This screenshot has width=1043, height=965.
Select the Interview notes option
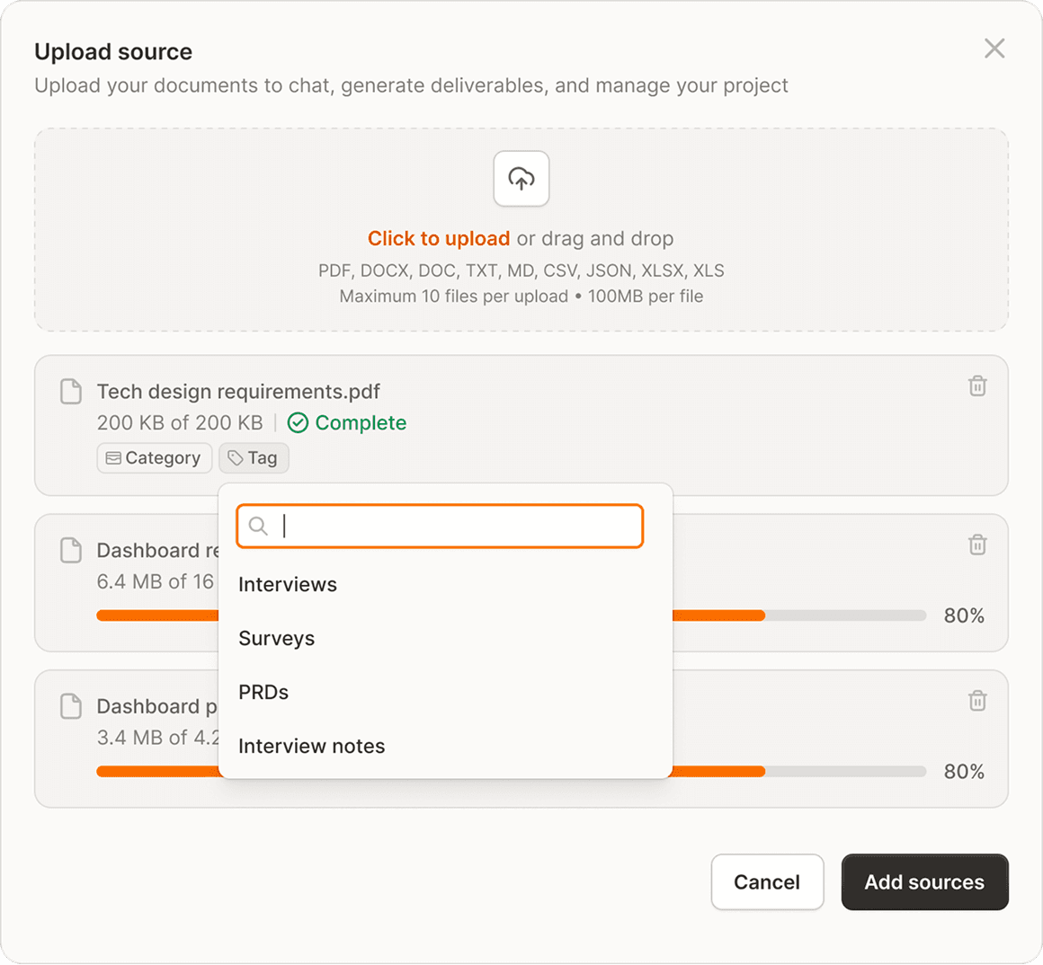tap(312, 747)
